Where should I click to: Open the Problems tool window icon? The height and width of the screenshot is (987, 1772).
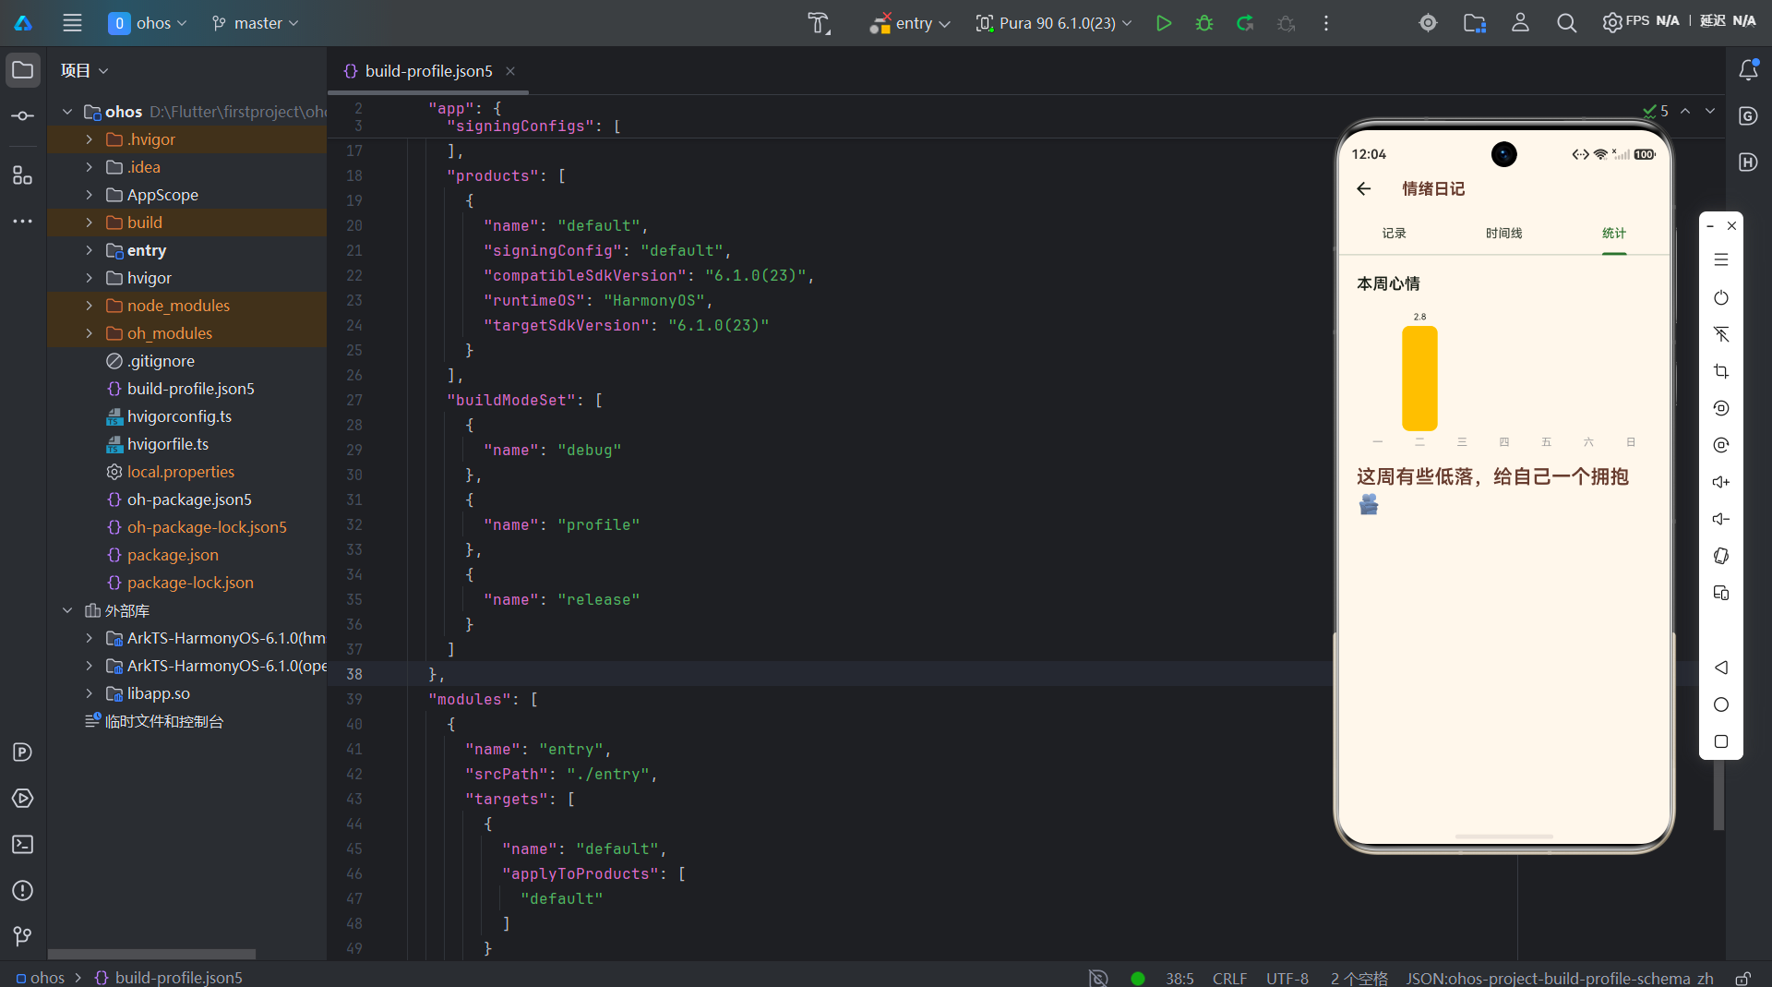coord(23,891)
